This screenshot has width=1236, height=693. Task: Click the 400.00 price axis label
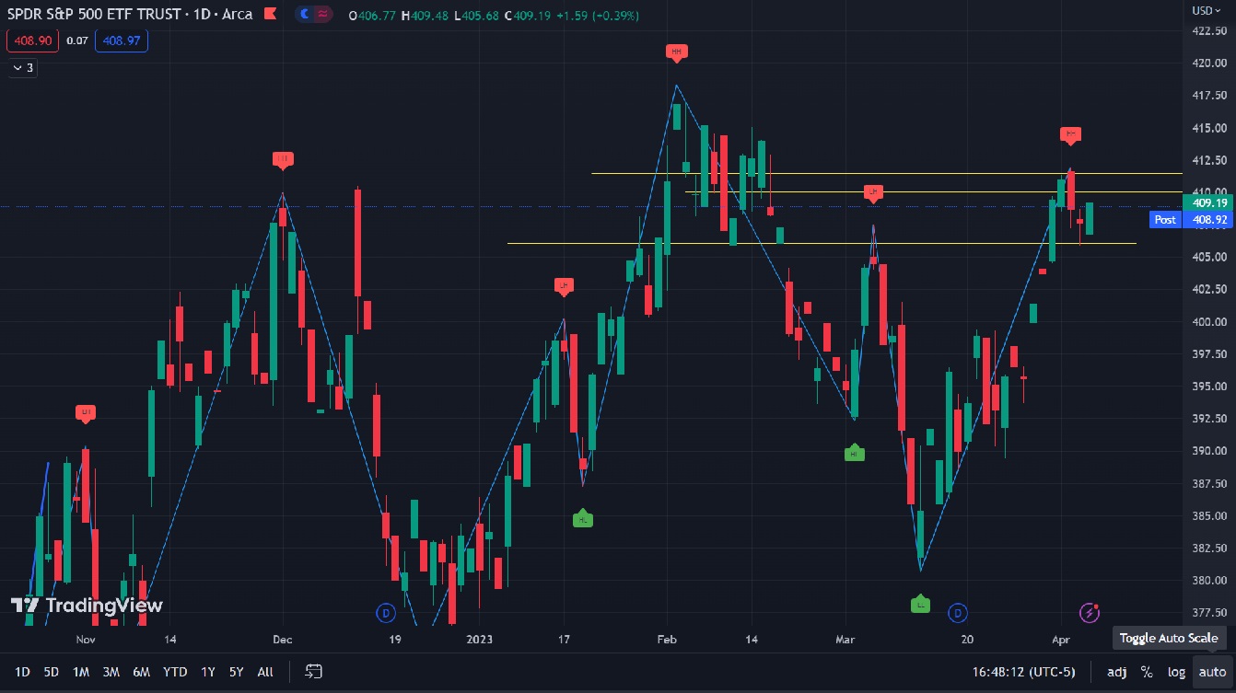[x=1208, y=322]
